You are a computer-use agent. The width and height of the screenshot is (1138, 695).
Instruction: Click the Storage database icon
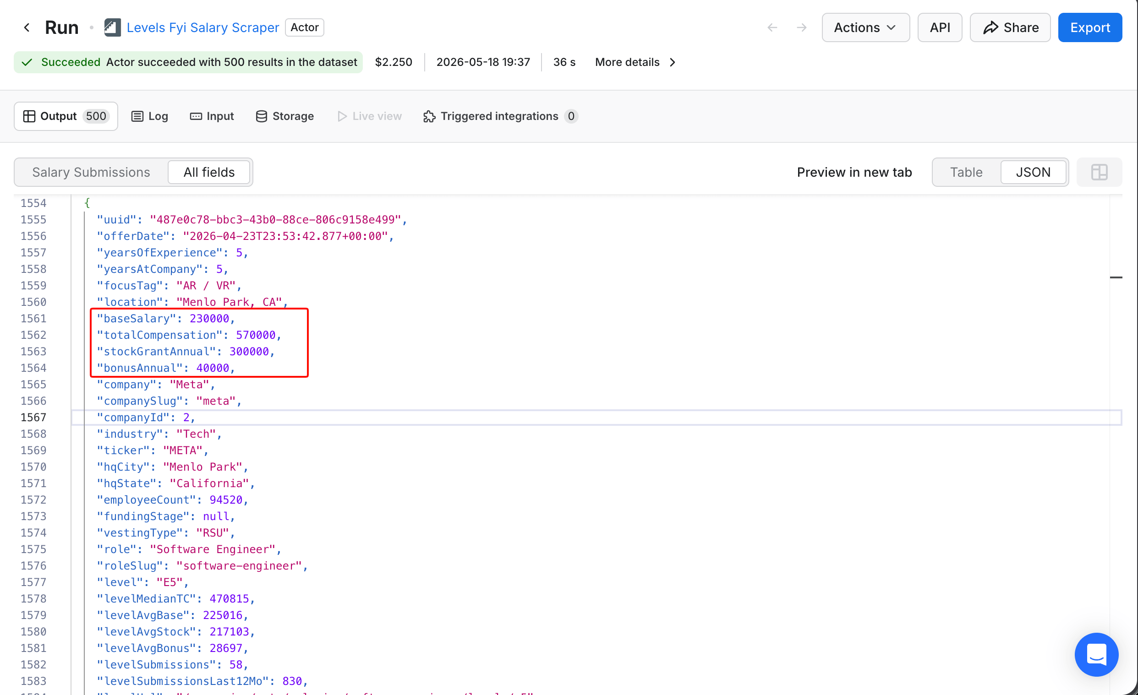tap(262, 116)
